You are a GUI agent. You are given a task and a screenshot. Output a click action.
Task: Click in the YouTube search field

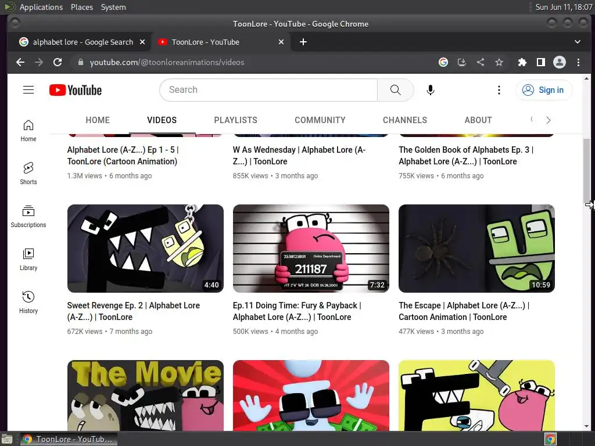(268, 90)
